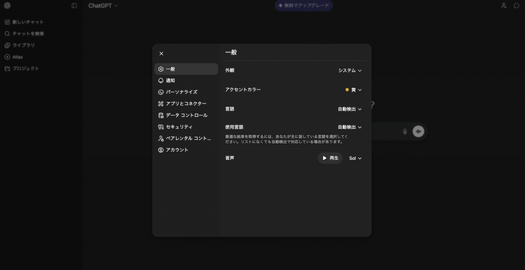This screenshot has height=270, width=525.
Task: Open the ペアレンタル コントロール section
Action: (186, 138)
